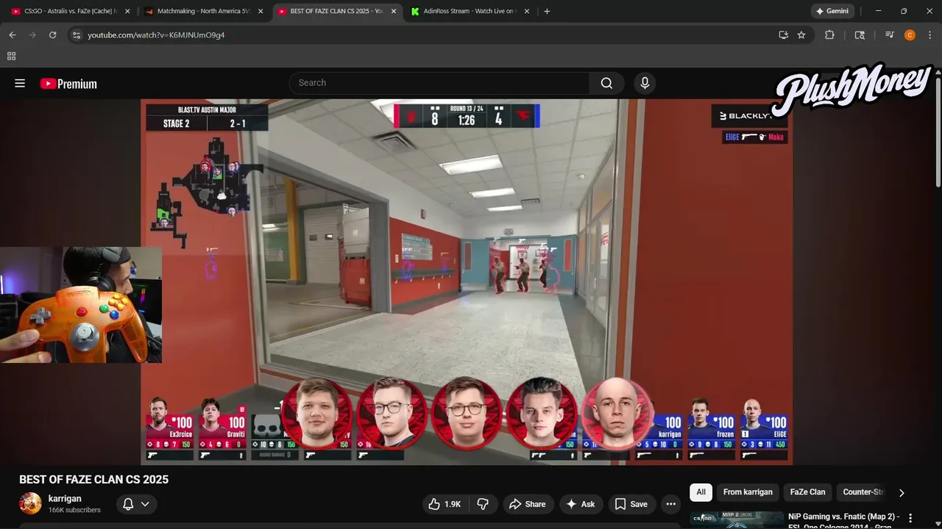Image resolution: width=942 pixels, height=529 pixels.
Task: Show more chips with right chevron
Action: (x=902, y=492)
